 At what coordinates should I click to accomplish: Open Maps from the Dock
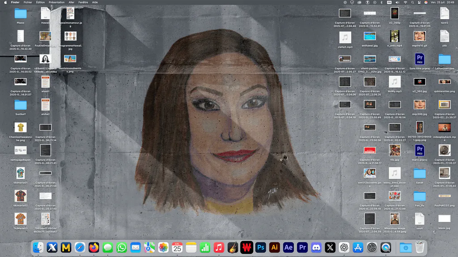(x=149, y=248)
